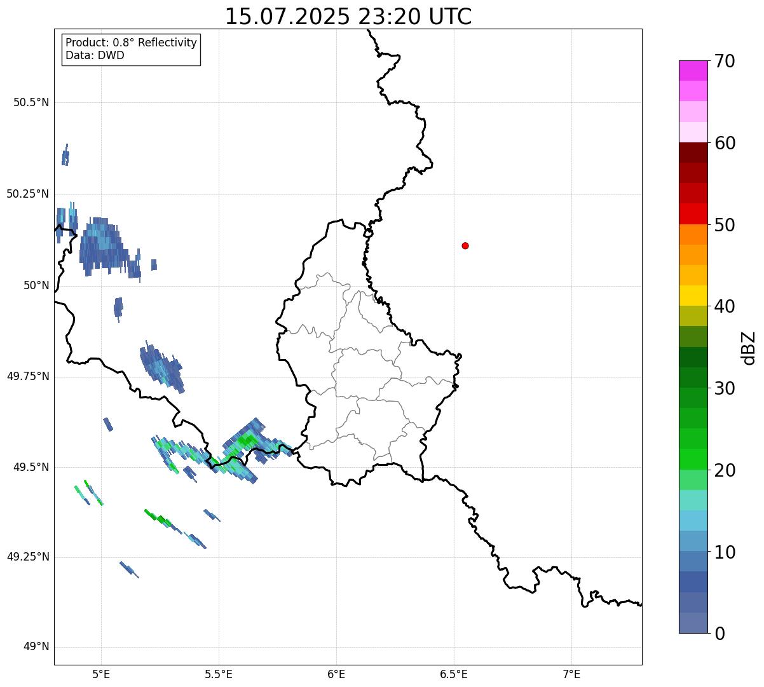Screen dimensions: 764x687
Task: Click the 'Data: DWD' text in the info box
Action: click(95, 55)
